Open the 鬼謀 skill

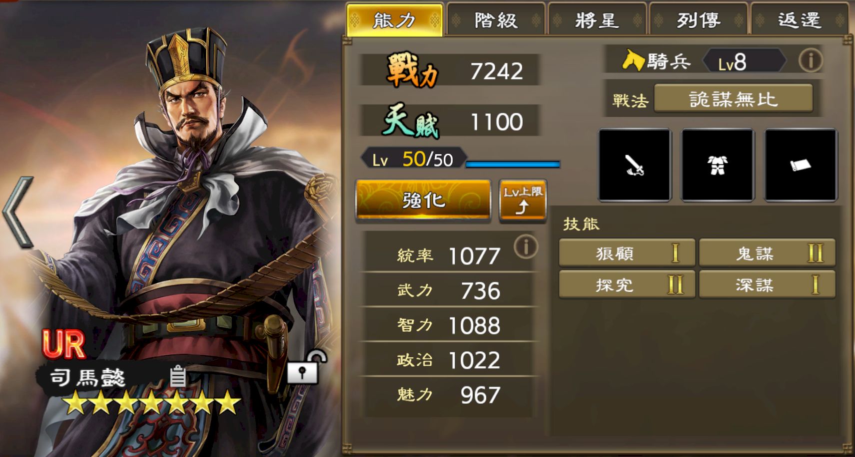tap(767, 253)
